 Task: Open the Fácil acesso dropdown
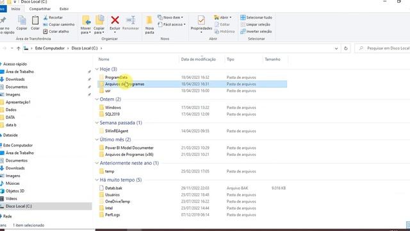(172, 24)
